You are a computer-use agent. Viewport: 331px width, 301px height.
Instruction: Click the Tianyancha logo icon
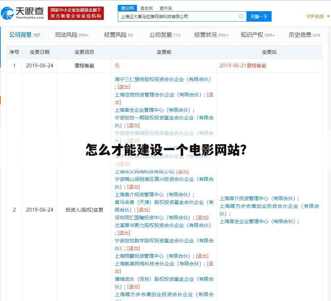click(x=7, y=13)
